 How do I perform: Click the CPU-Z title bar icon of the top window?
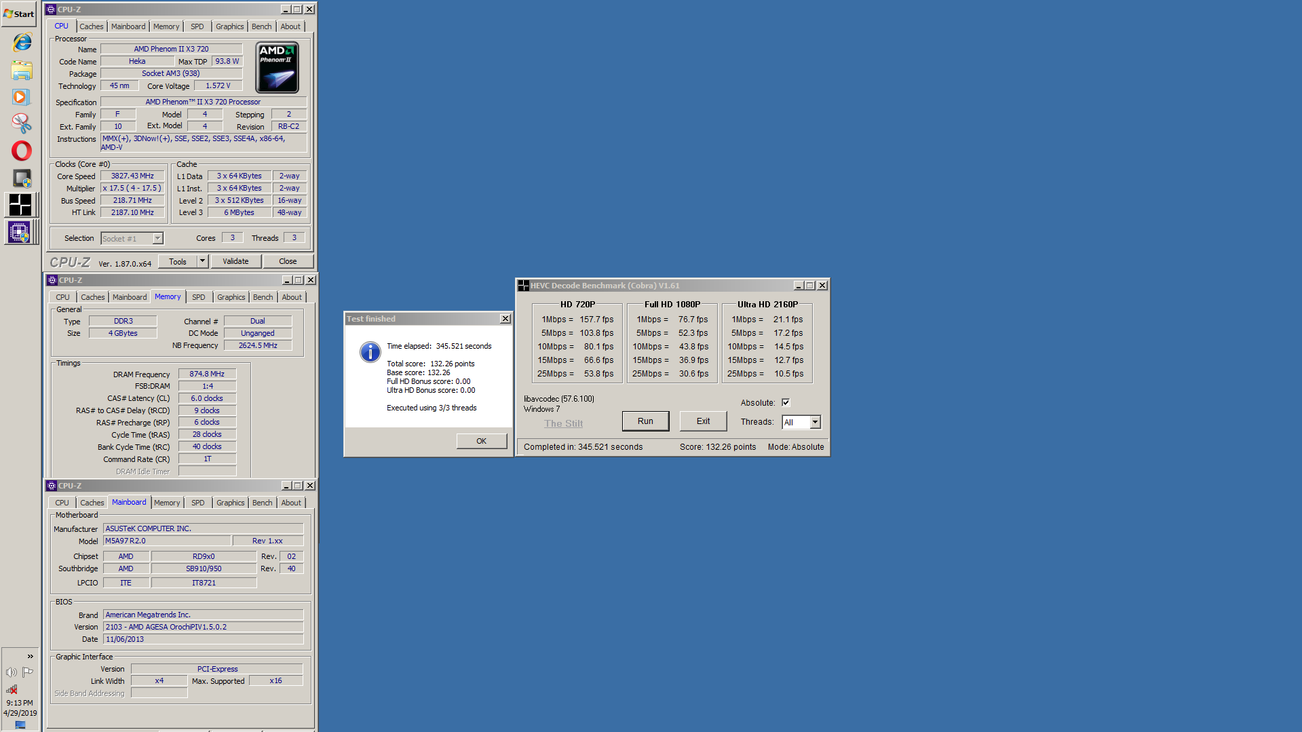click(x=51, y=9)
